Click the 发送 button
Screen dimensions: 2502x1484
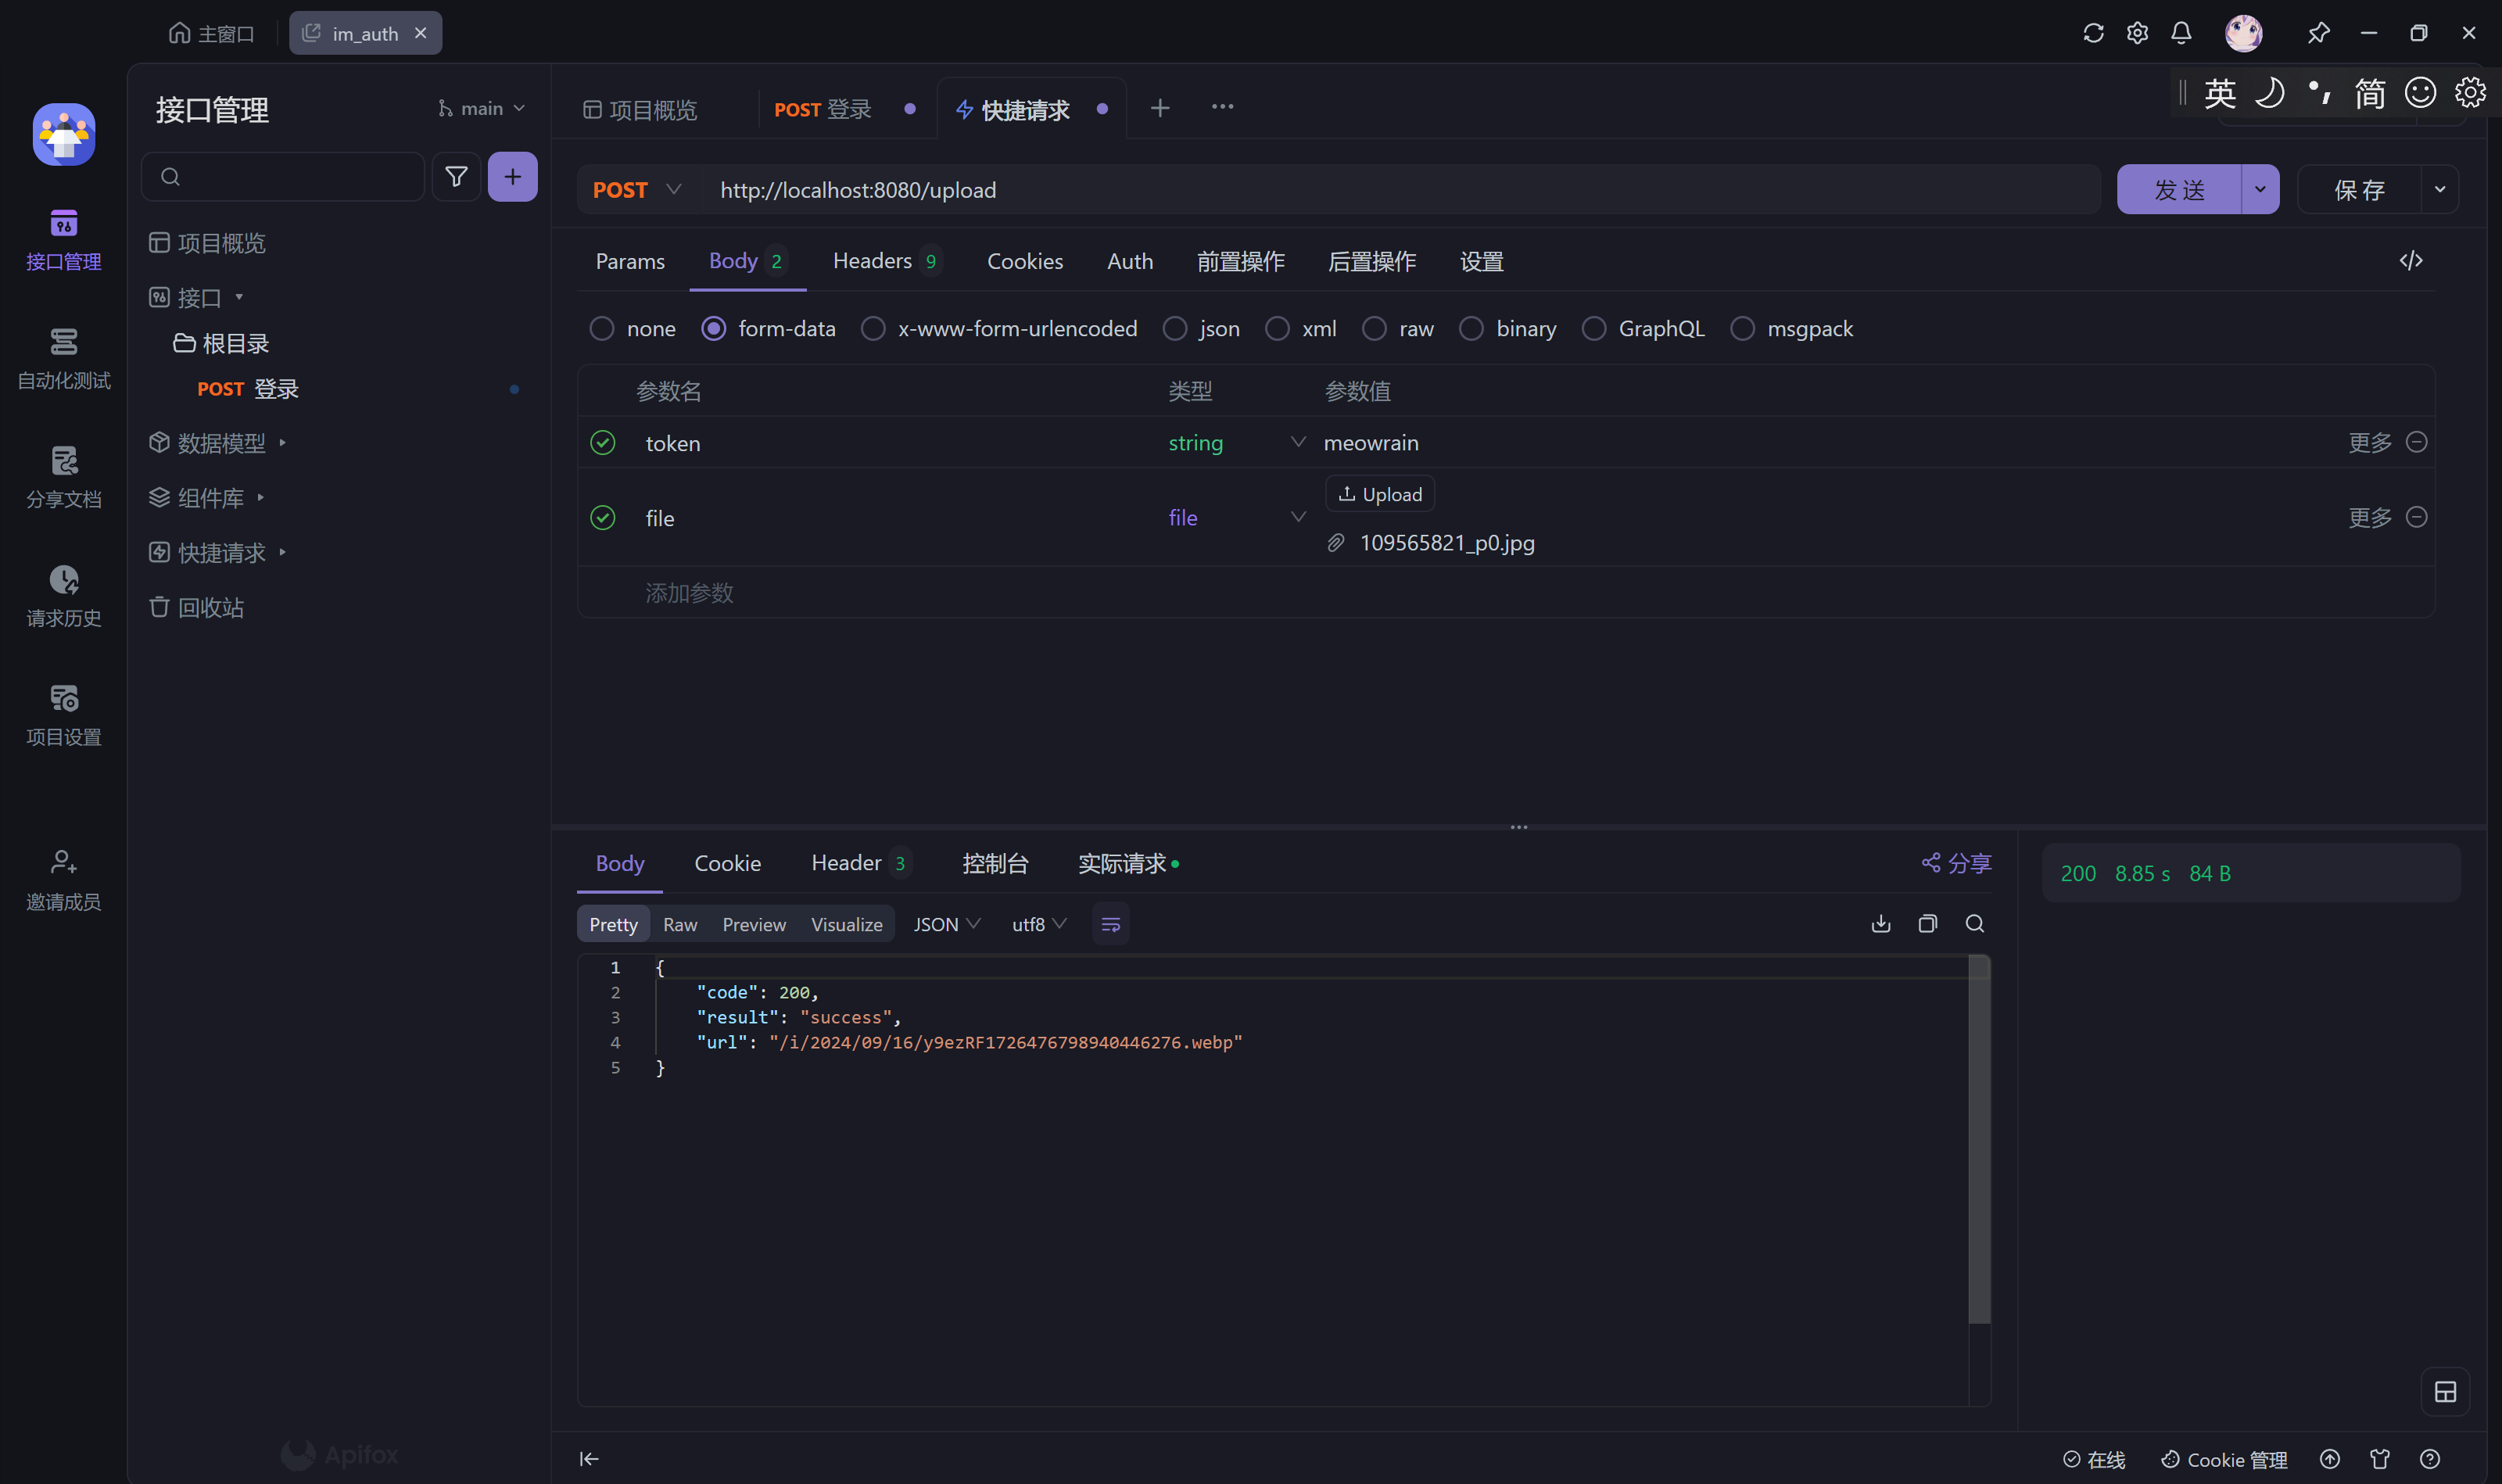tap(2178, 190)
